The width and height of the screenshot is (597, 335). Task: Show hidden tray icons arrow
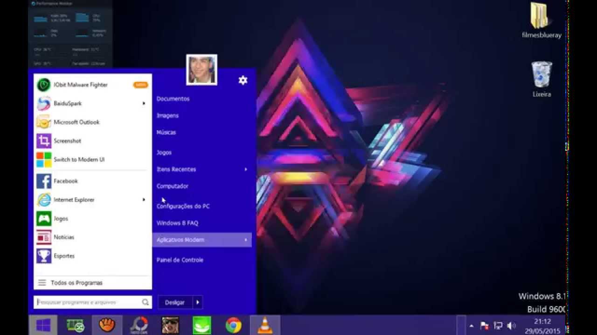472,326
